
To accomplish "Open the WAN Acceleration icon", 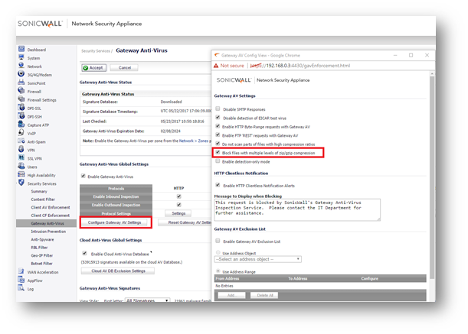I will (21, 271).
